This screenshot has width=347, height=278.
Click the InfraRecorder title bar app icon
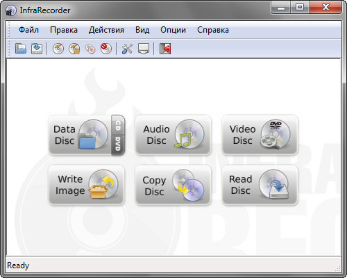(x=10, y=10)
